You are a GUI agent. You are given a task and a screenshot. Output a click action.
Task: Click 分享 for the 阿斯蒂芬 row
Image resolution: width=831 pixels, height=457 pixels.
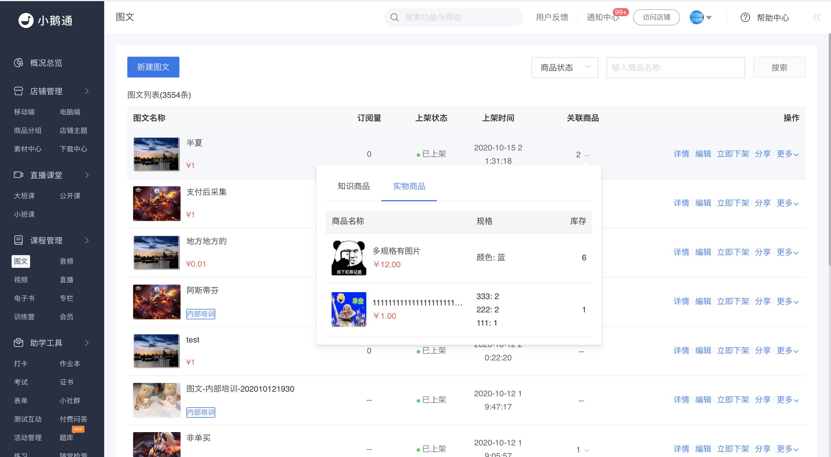(x=763, y=301)
